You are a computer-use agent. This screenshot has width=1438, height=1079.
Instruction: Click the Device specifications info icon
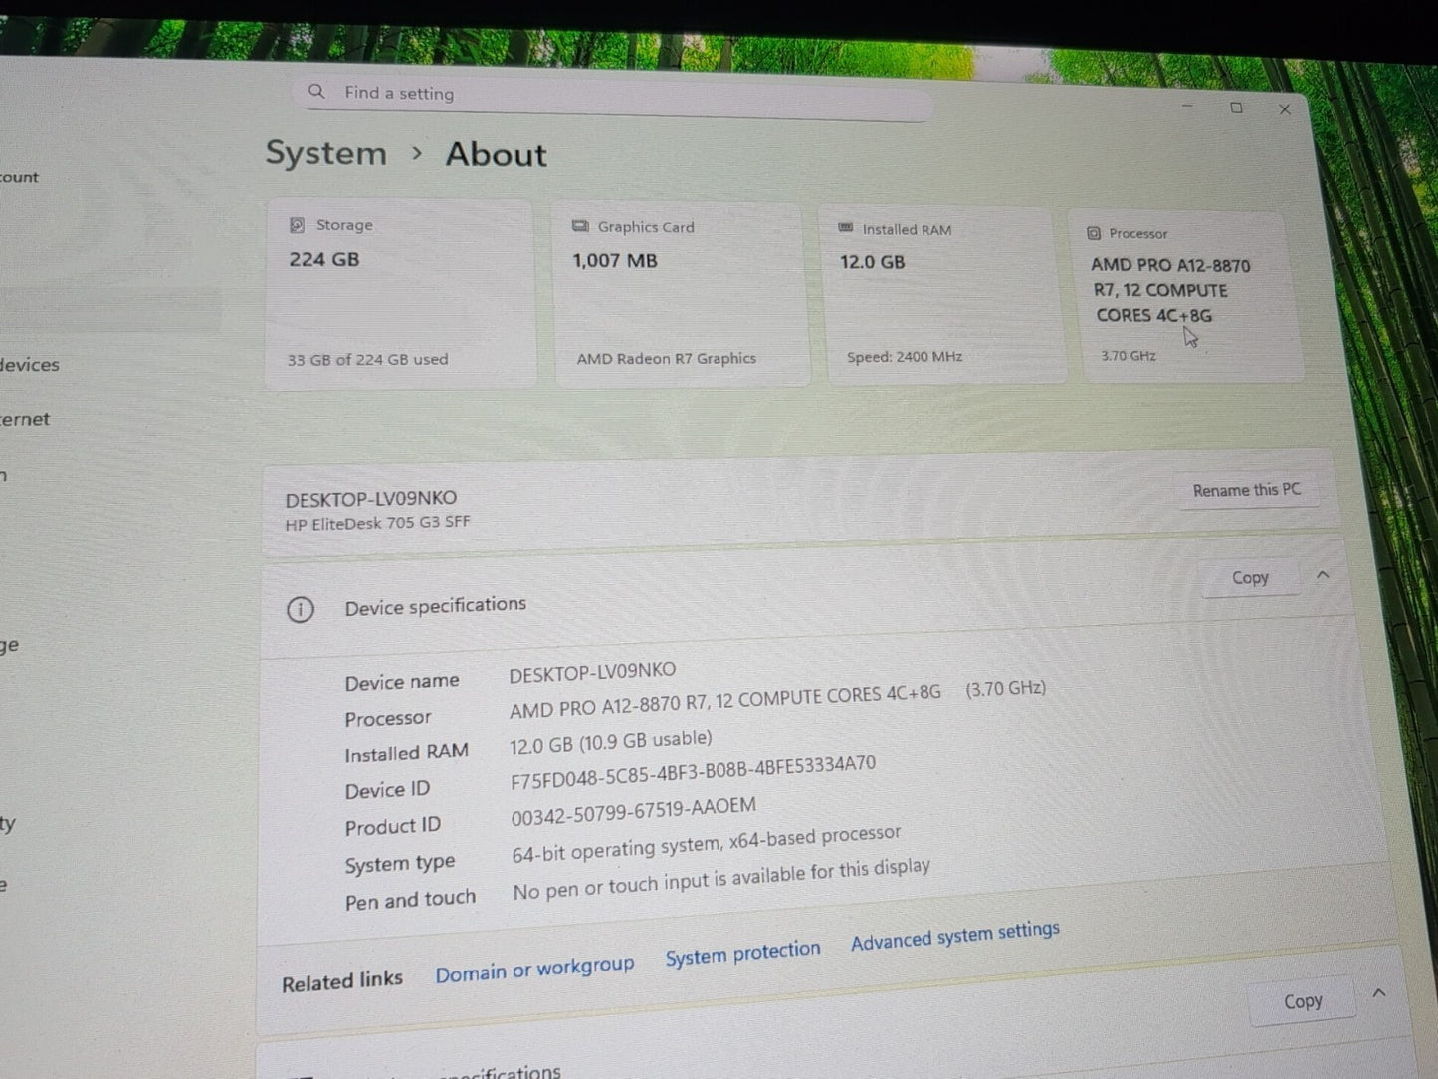click(300, 609)
